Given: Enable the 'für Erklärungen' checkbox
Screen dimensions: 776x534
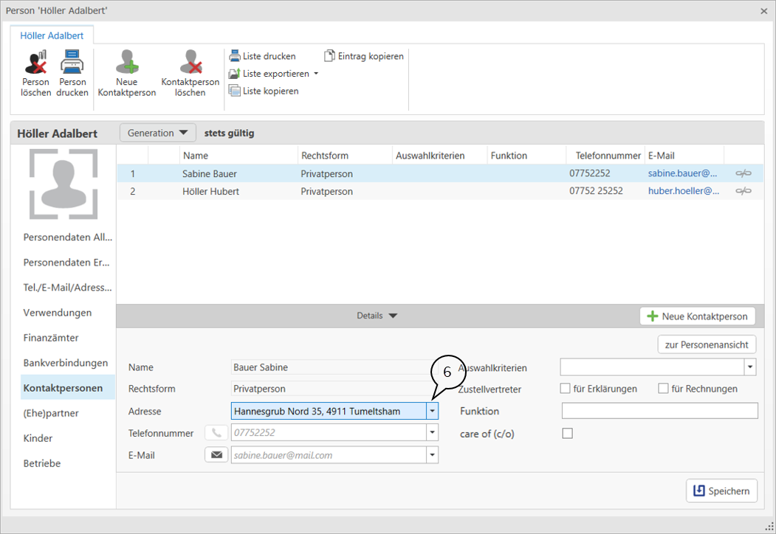Looking at the screenshot, I should (x=566, y=389).
